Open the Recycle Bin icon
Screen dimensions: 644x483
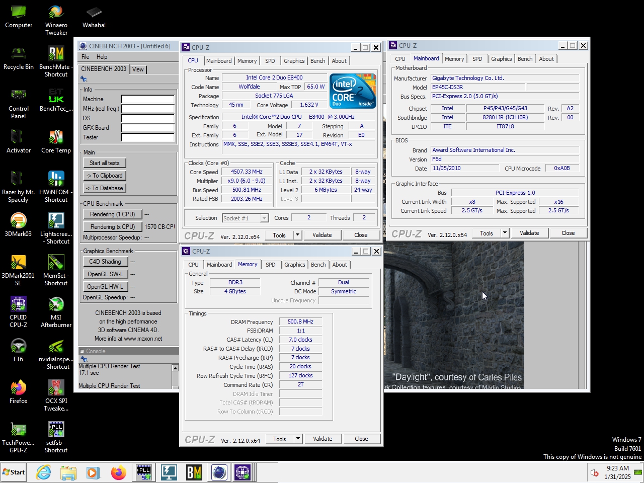tap(19, 58)
